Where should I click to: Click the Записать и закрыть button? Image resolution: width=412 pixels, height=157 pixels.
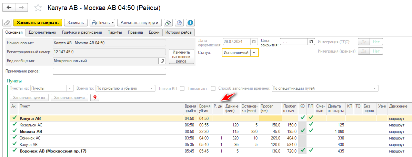(38, 23)
